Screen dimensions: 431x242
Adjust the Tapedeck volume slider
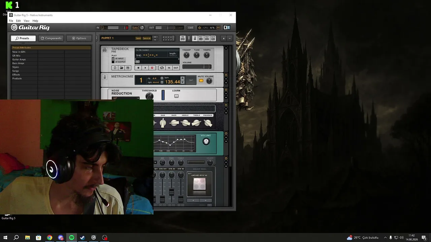(x=197, y=67)
